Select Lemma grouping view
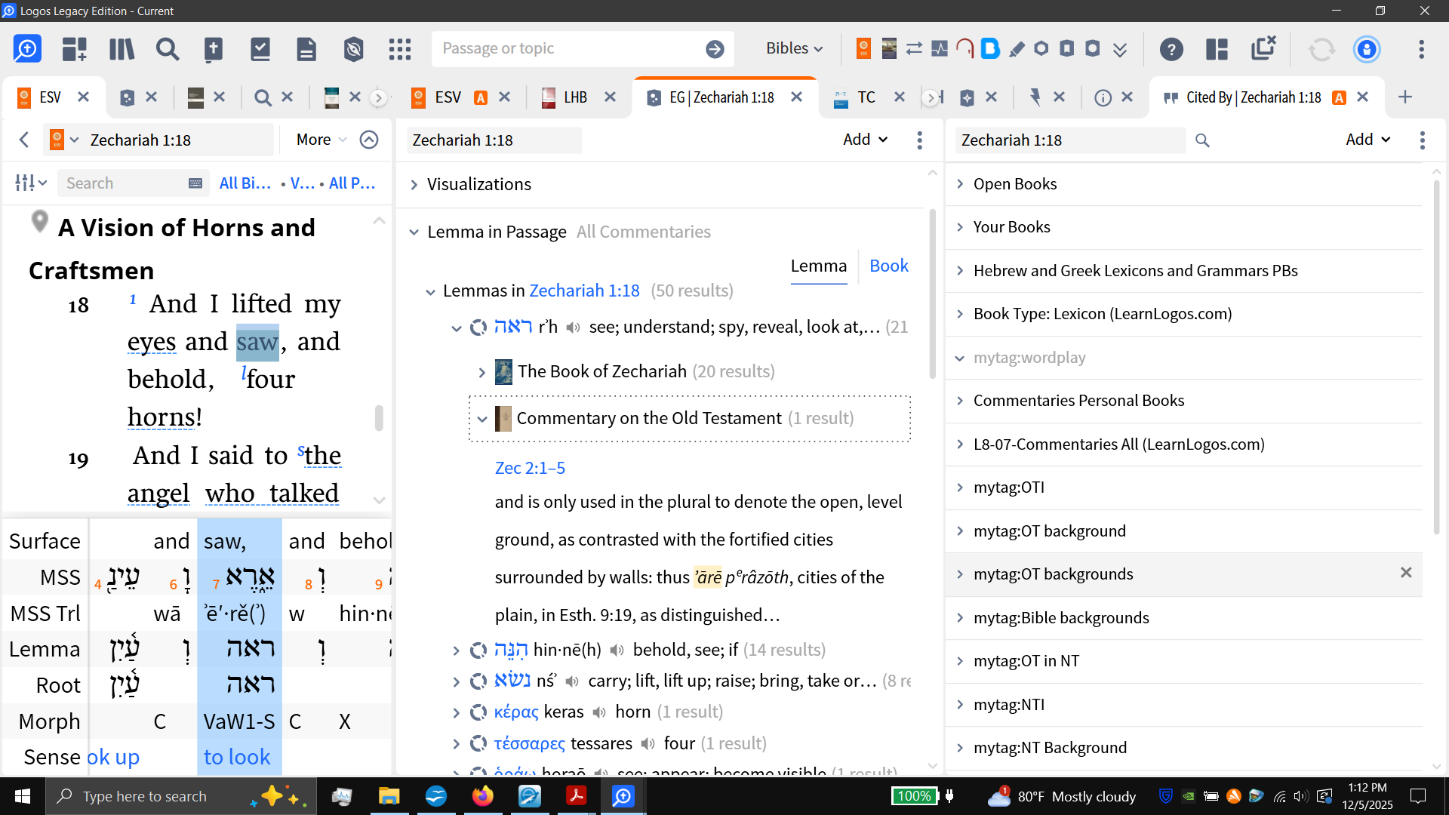Image resolution: width=1449 pixels, height=815 pixels. pos(818,266)
